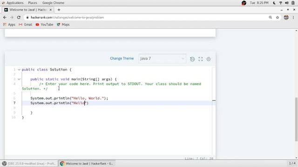Click the night mode moon icon

[274, 3]
